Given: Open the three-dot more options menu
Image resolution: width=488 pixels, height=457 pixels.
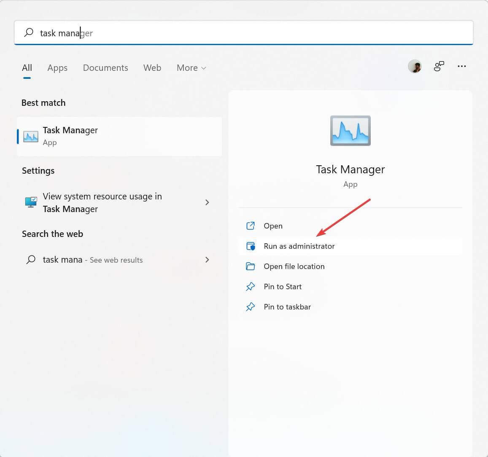Looking at the screenshot, I should [x=462, y=66].
